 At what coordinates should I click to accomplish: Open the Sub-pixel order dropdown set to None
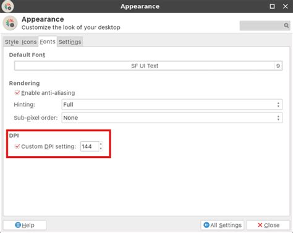[172, 118]
